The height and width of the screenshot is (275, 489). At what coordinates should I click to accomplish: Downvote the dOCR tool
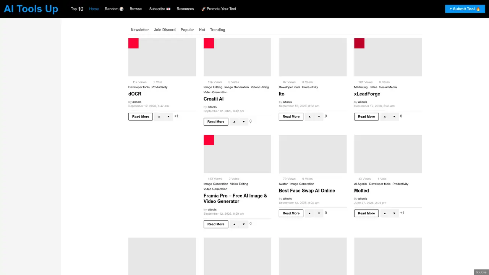click(168, 116)
